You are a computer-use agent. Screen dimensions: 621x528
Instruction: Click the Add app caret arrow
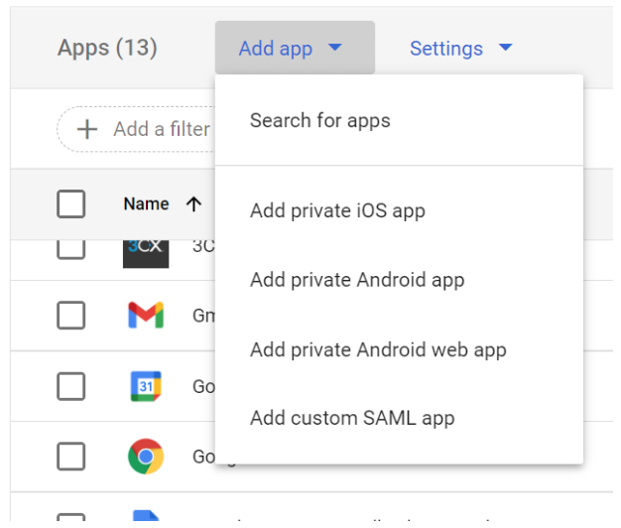[x=335, y=48]
